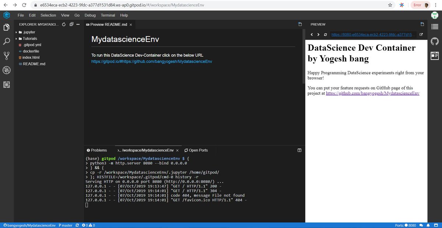The width and height of the screenshot is (442, 228).
Task: Open the Help menu
Action: click(124, 15)
